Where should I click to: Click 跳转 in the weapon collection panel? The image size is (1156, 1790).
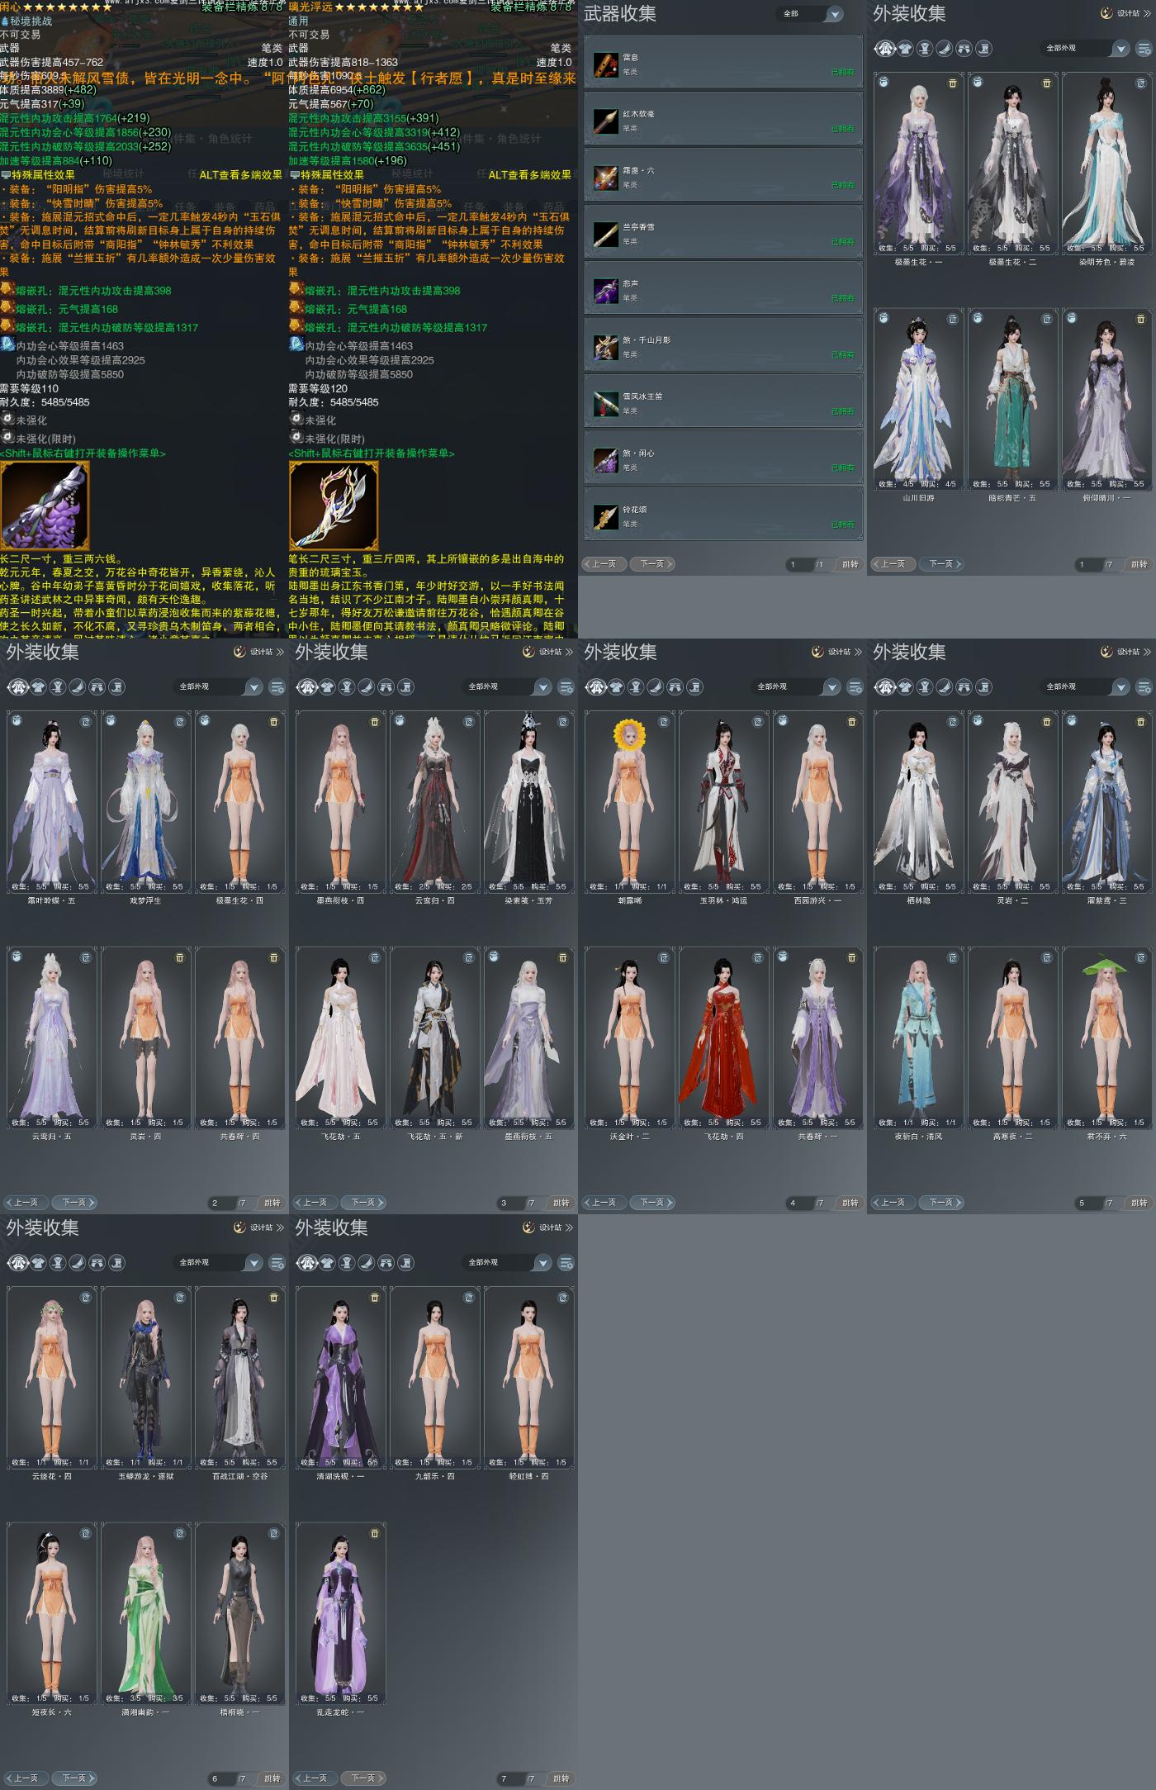tap(850, 564)
